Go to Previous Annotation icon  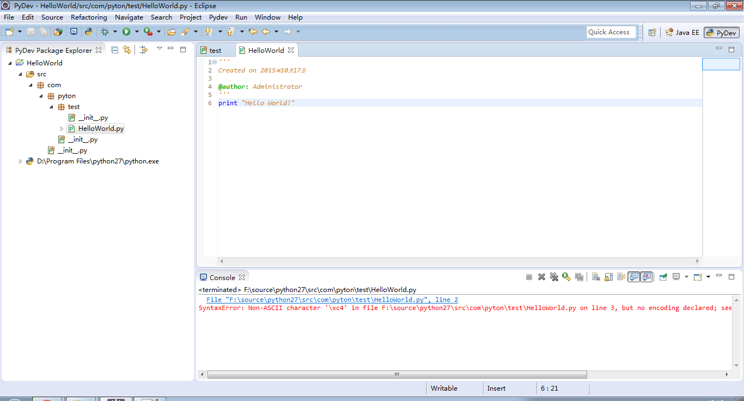[x=230, y=32]
